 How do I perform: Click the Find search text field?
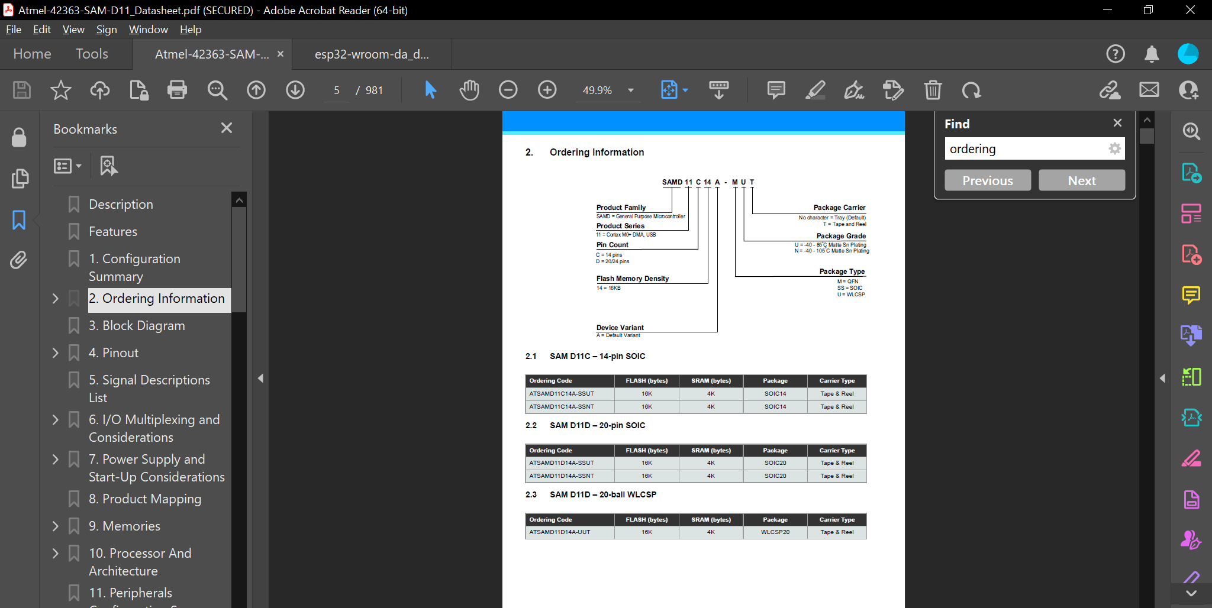coord(1027,149)
